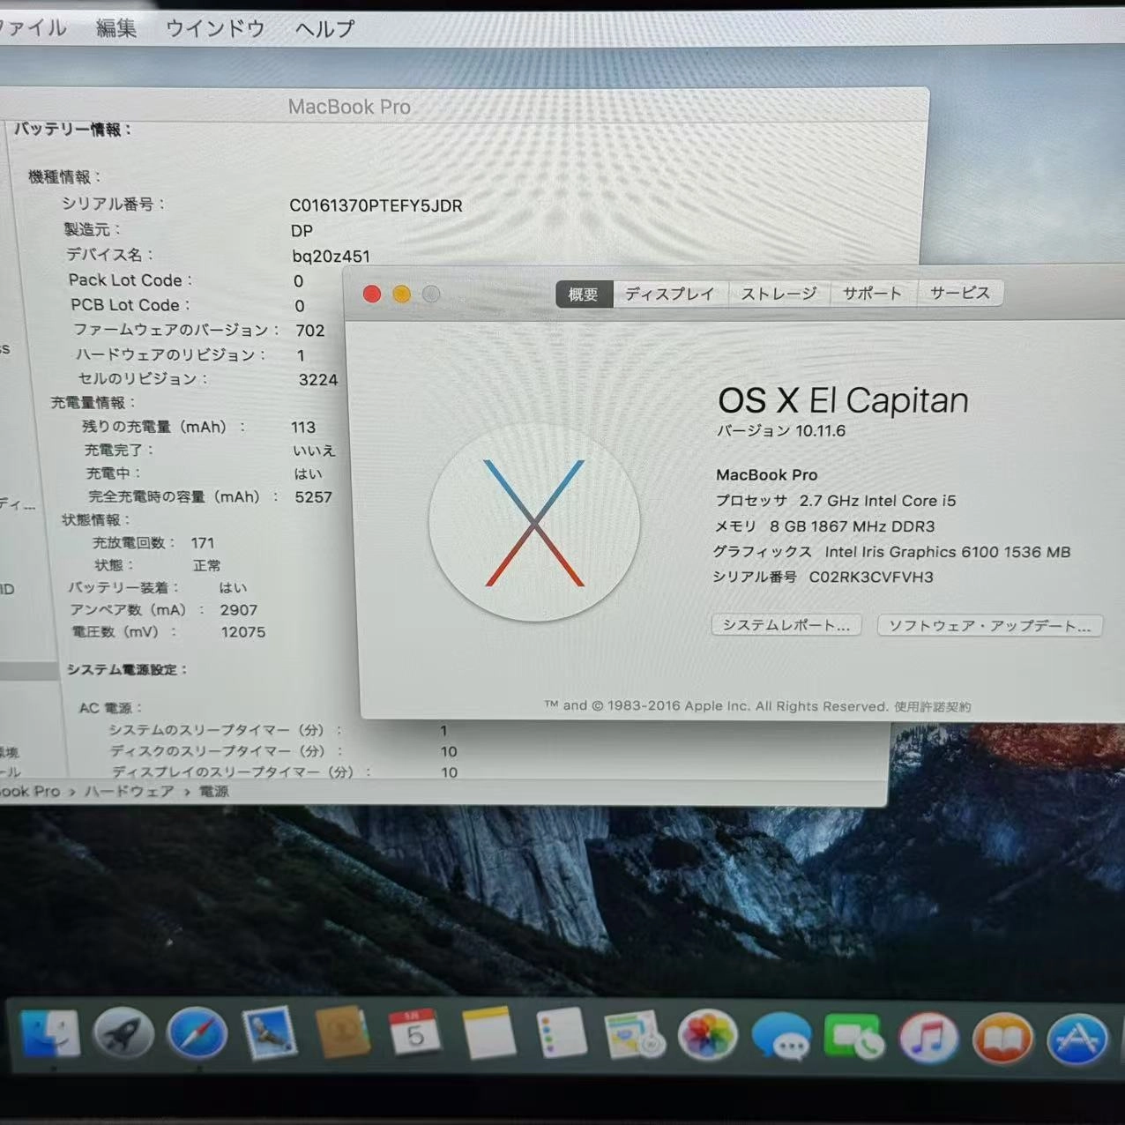The width and height of the screenshot is (1125, 1125).
Task: Open Calendar showing the 5th
Action: click(414, 1033)
